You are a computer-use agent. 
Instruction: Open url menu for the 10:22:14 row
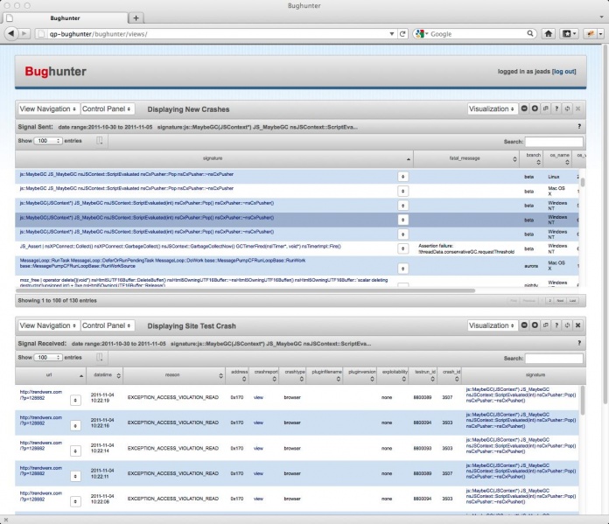[x=75, y=451]
